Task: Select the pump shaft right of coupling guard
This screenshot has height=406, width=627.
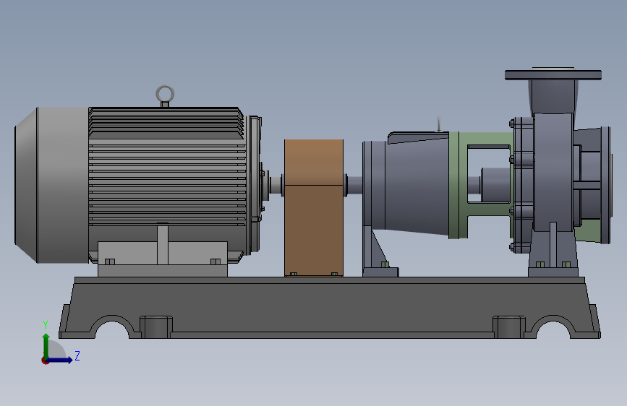Action: tap(355, 184)
